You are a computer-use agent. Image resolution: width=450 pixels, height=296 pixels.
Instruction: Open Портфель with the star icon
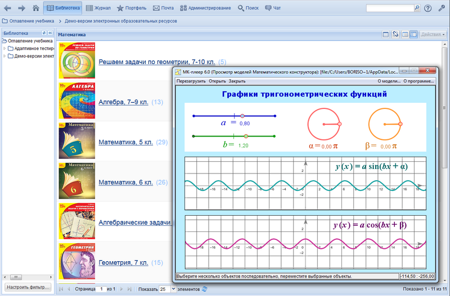pos(131,8)
